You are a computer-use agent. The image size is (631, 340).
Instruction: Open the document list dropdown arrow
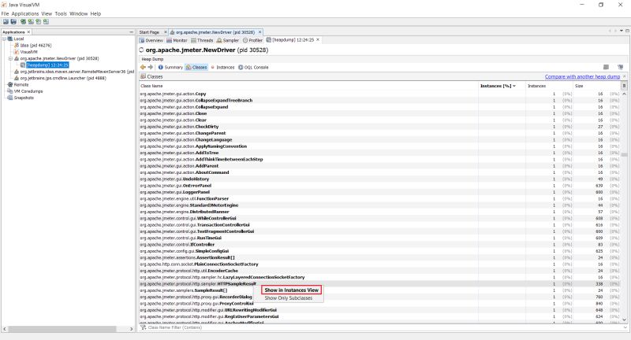pyautogui.click(x=622, y=31)
